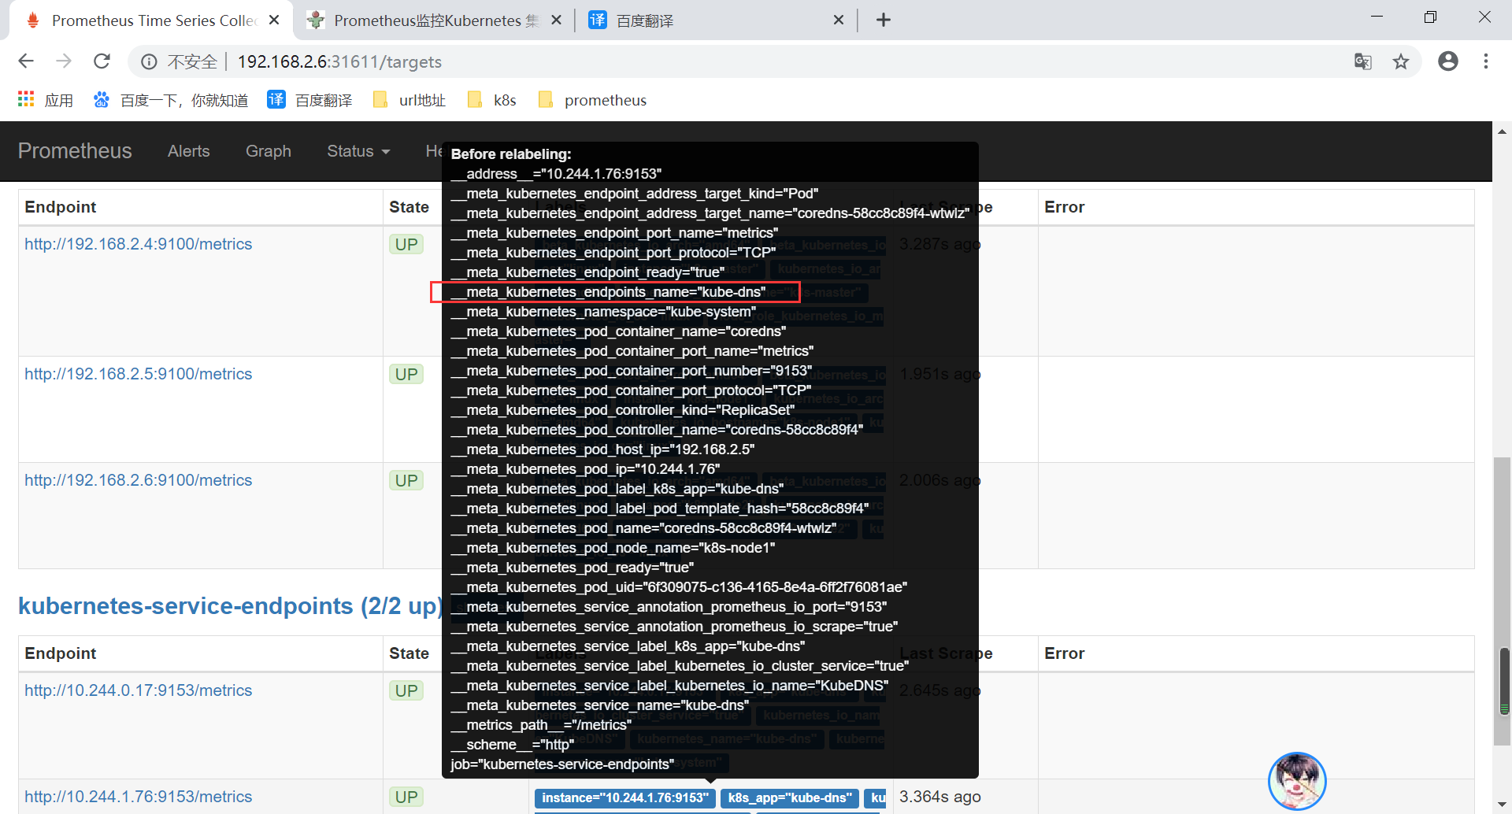Close the Prometheus Time Series tab

[x=274, y=20]
